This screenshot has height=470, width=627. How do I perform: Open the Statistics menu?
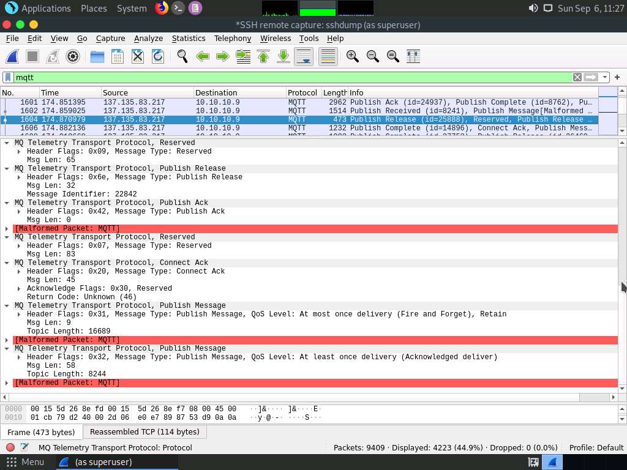pos(189,38)
